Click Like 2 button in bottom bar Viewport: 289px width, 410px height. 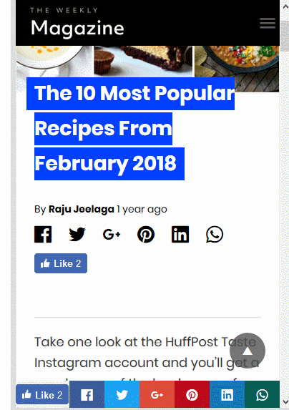coord(42,394)
